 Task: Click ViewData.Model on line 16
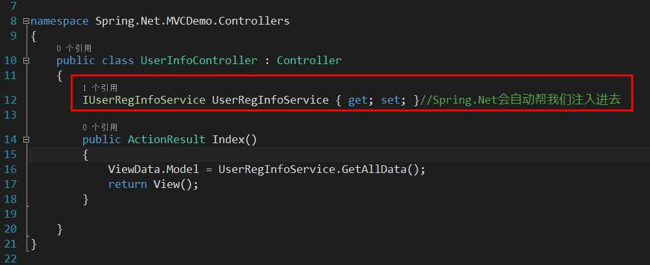154,169
